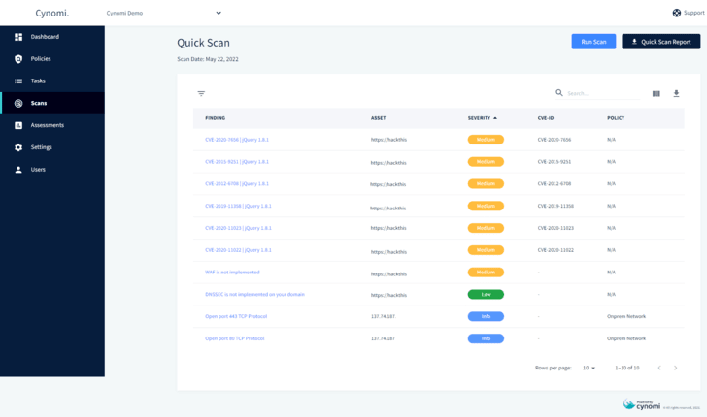707x417 pixels.
Task: Click Medium badge in CVE-2020-7656 row
Action: [486, 140]
